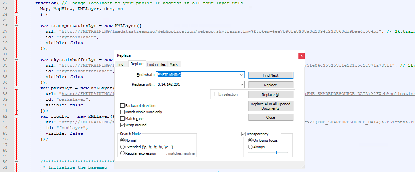
Task: Collapse the comment block fold on line 50
Action: (16, 162)
